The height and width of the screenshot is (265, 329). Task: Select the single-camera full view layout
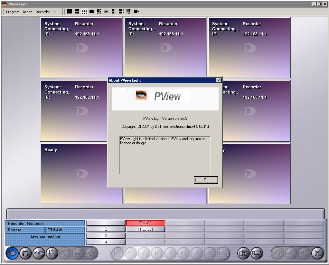tap(70, 12)
